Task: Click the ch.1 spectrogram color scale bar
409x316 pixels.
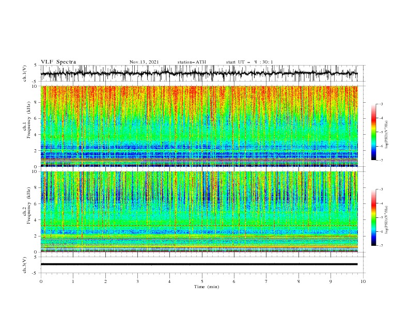Action: tap(373, 132)
